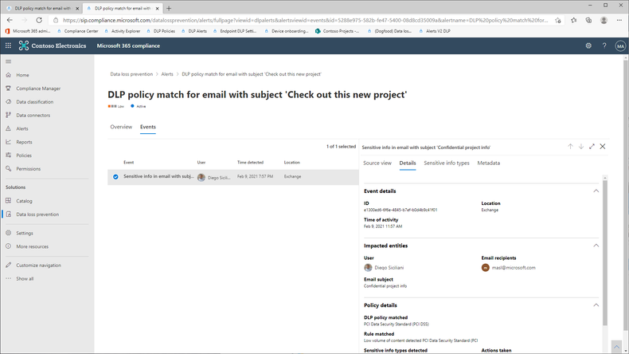
Task: Open Catalog under Solutions
Action: (x=24, y=201)
